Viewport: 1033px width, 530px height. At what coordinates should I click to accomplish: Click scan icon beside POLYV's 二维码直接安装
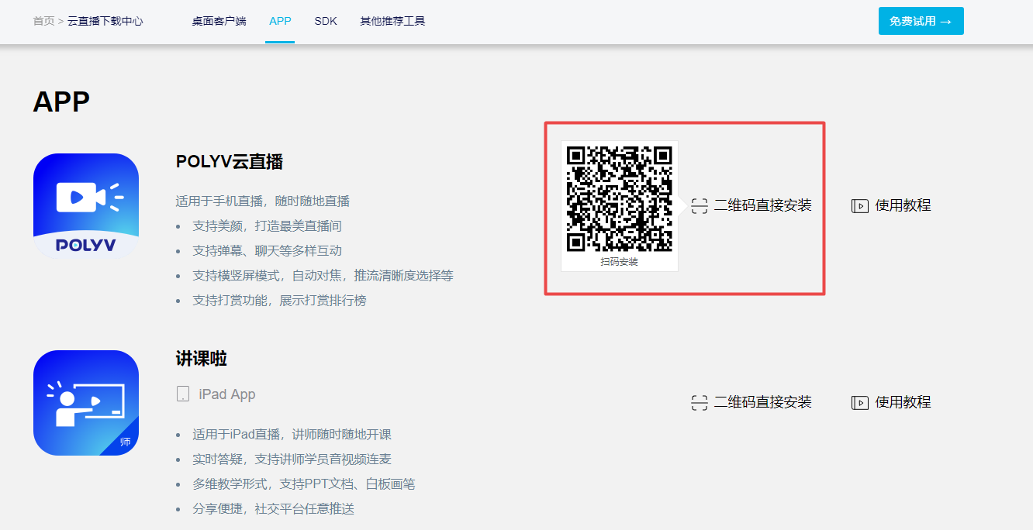pos(700,206)
